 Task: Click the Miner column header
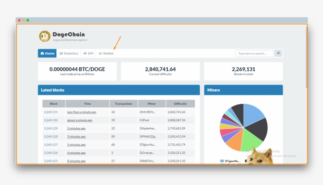click(152, 104)
